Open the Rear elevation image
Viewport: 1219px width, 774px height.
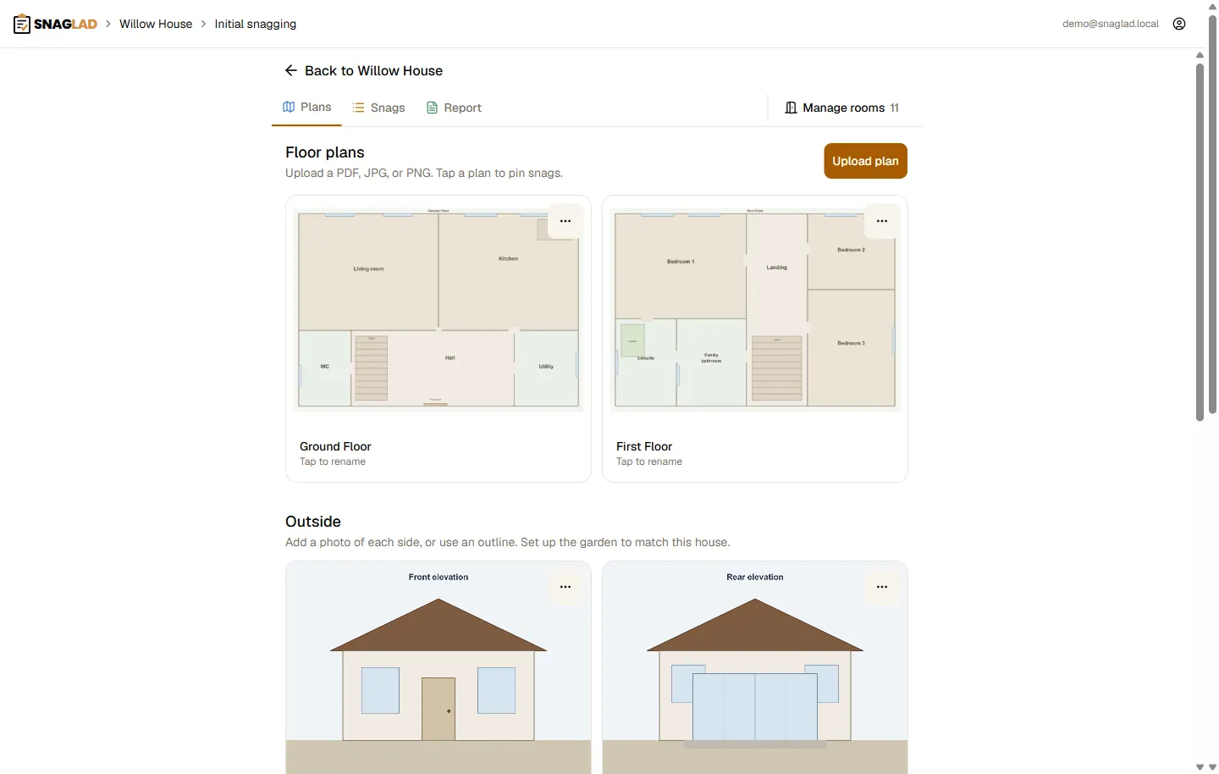tap(755, 667)
